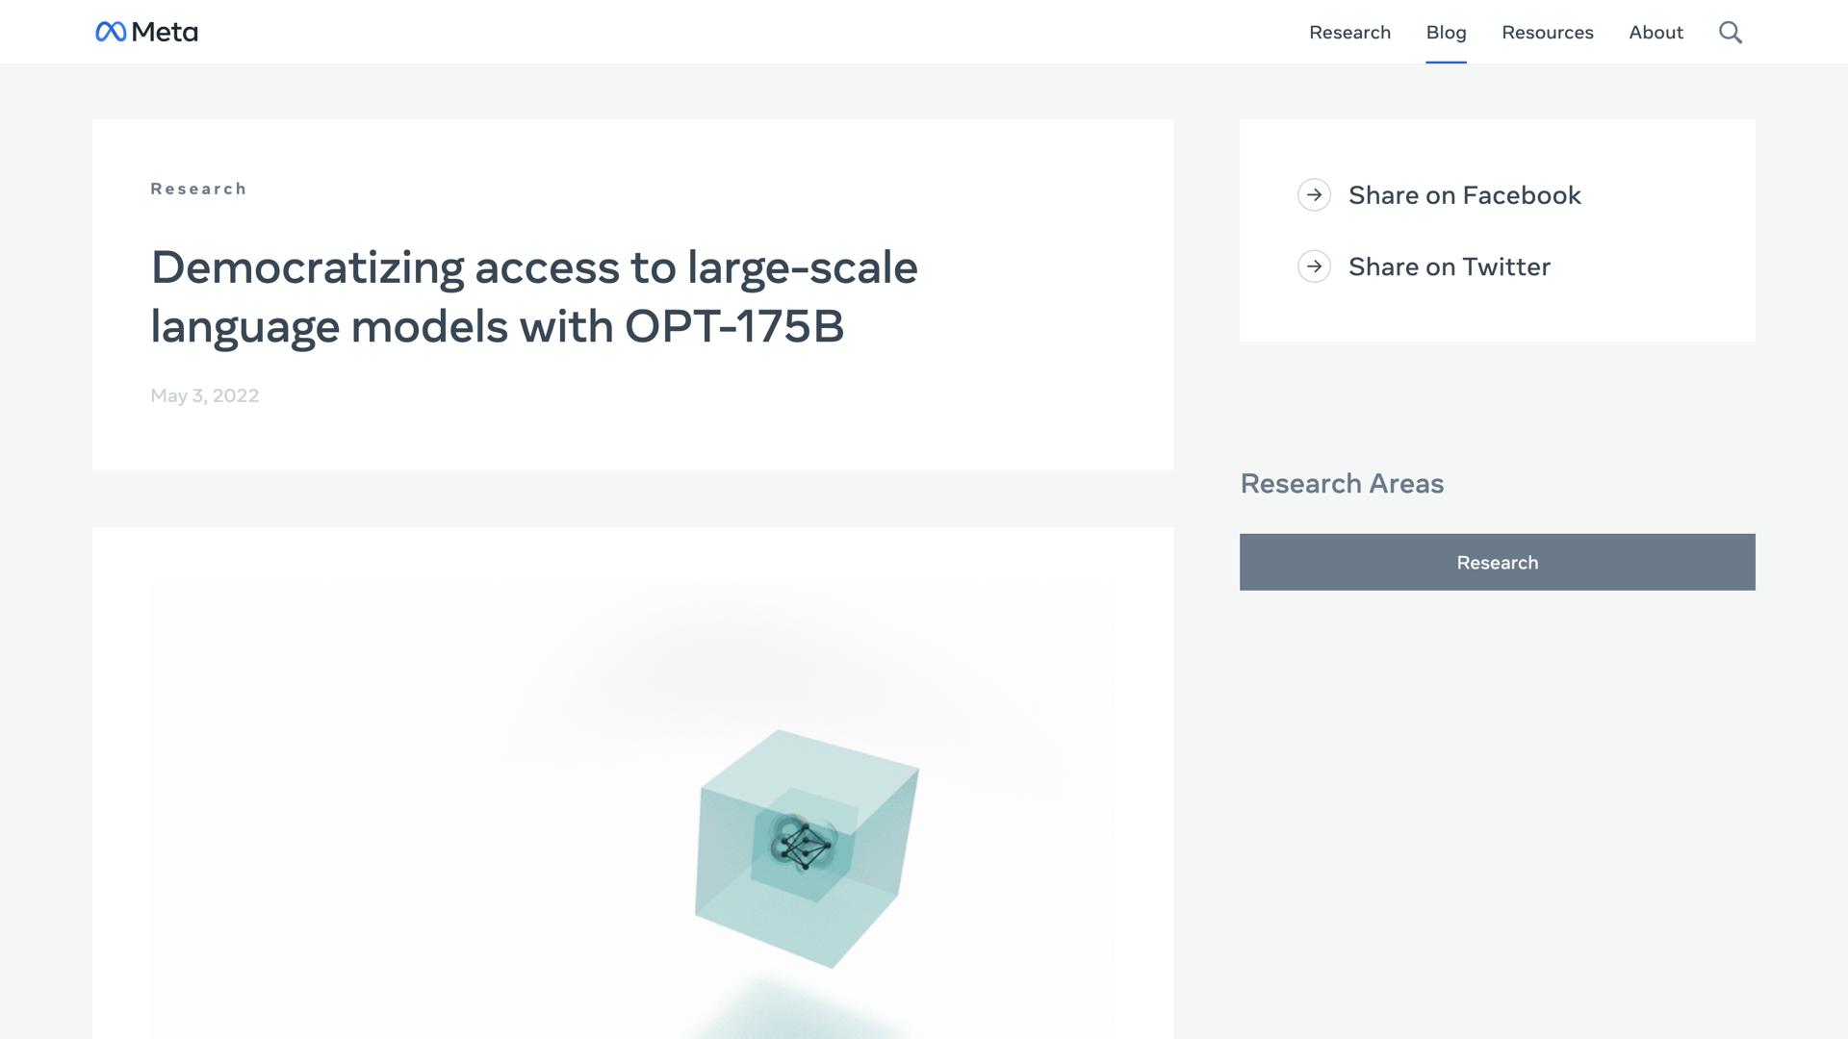Open the Resources navigation item
This screenshot has width=1848, height=1039.
tap(1547, 33)
